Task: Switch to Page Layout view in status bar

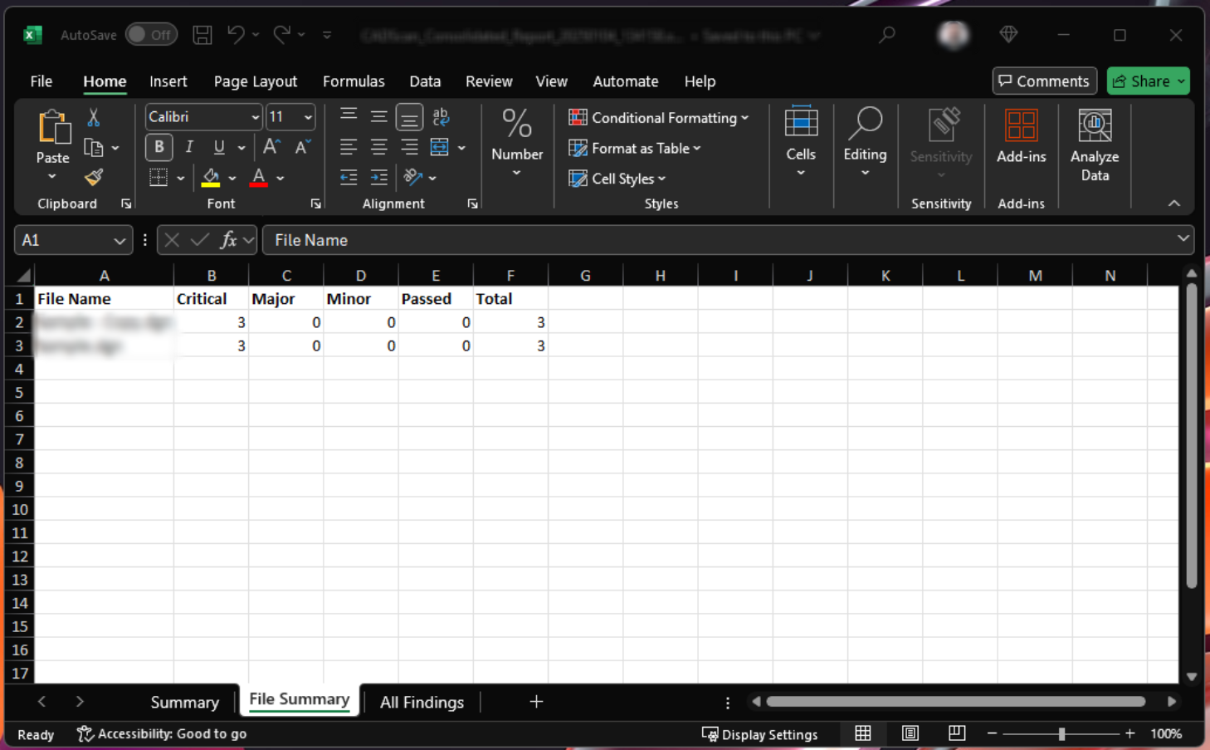Action: pos(910,733)
